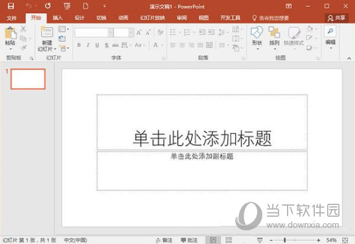Click the Numbering list icon

click(187, 32)
